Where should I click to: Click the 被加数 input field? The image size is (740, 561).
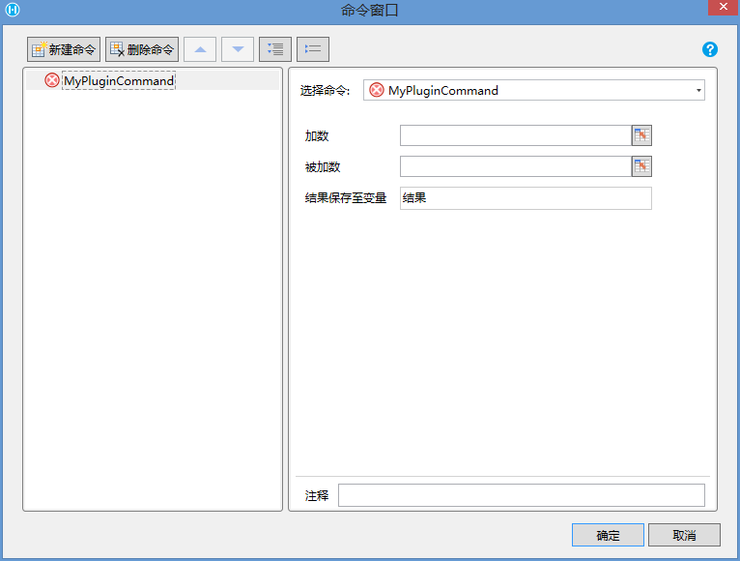[x=515, y=166]
